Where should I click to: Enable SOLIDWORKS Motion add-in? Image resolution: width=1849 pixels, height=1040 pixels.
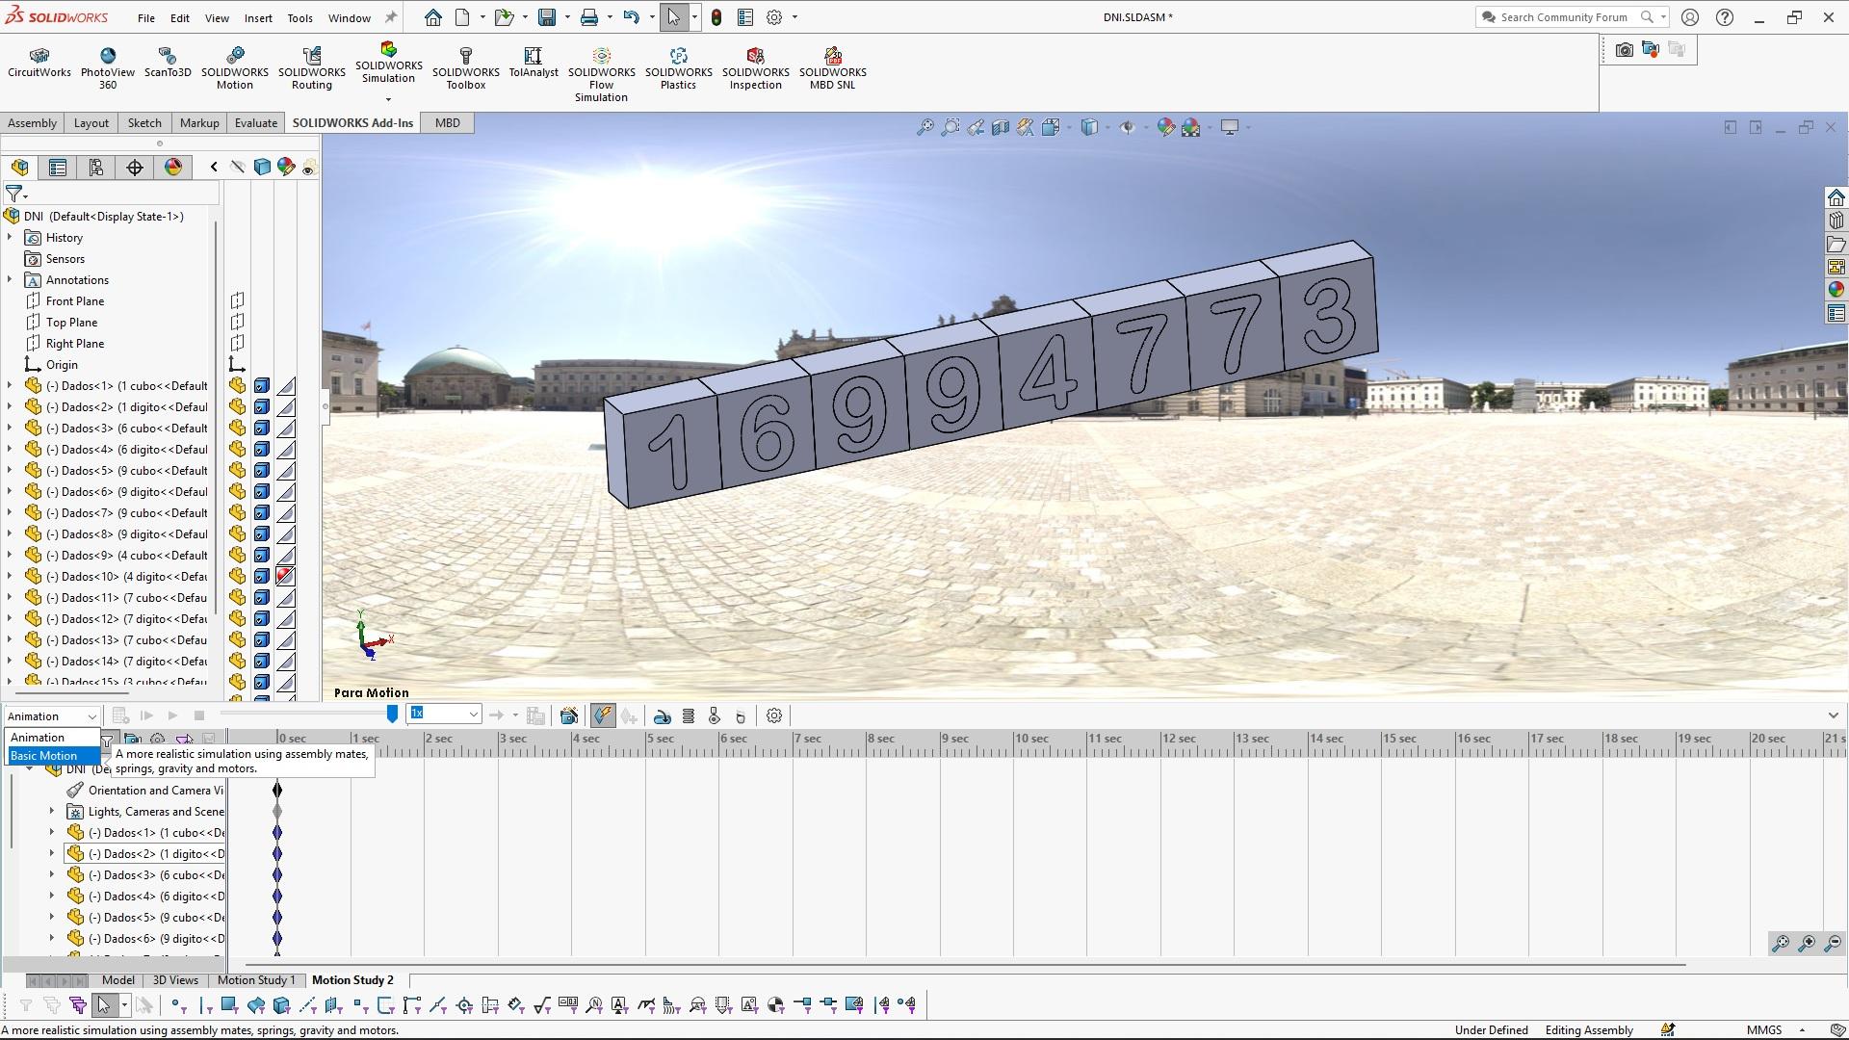235,68
